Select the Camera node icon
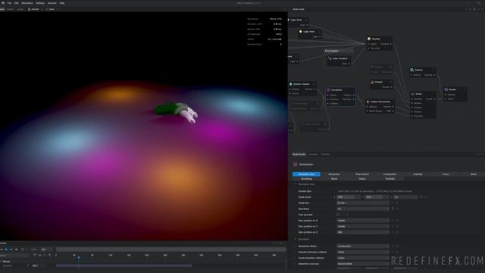The image size is (485, 273). coord(411,70)
